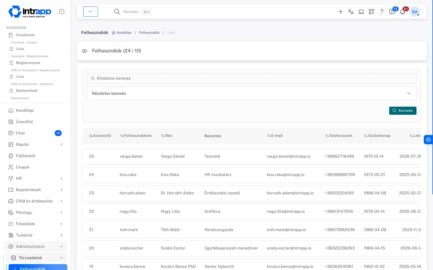433x270 pixels.
Task: Select the active Felhasználók menu item
Action: (38, 267)
